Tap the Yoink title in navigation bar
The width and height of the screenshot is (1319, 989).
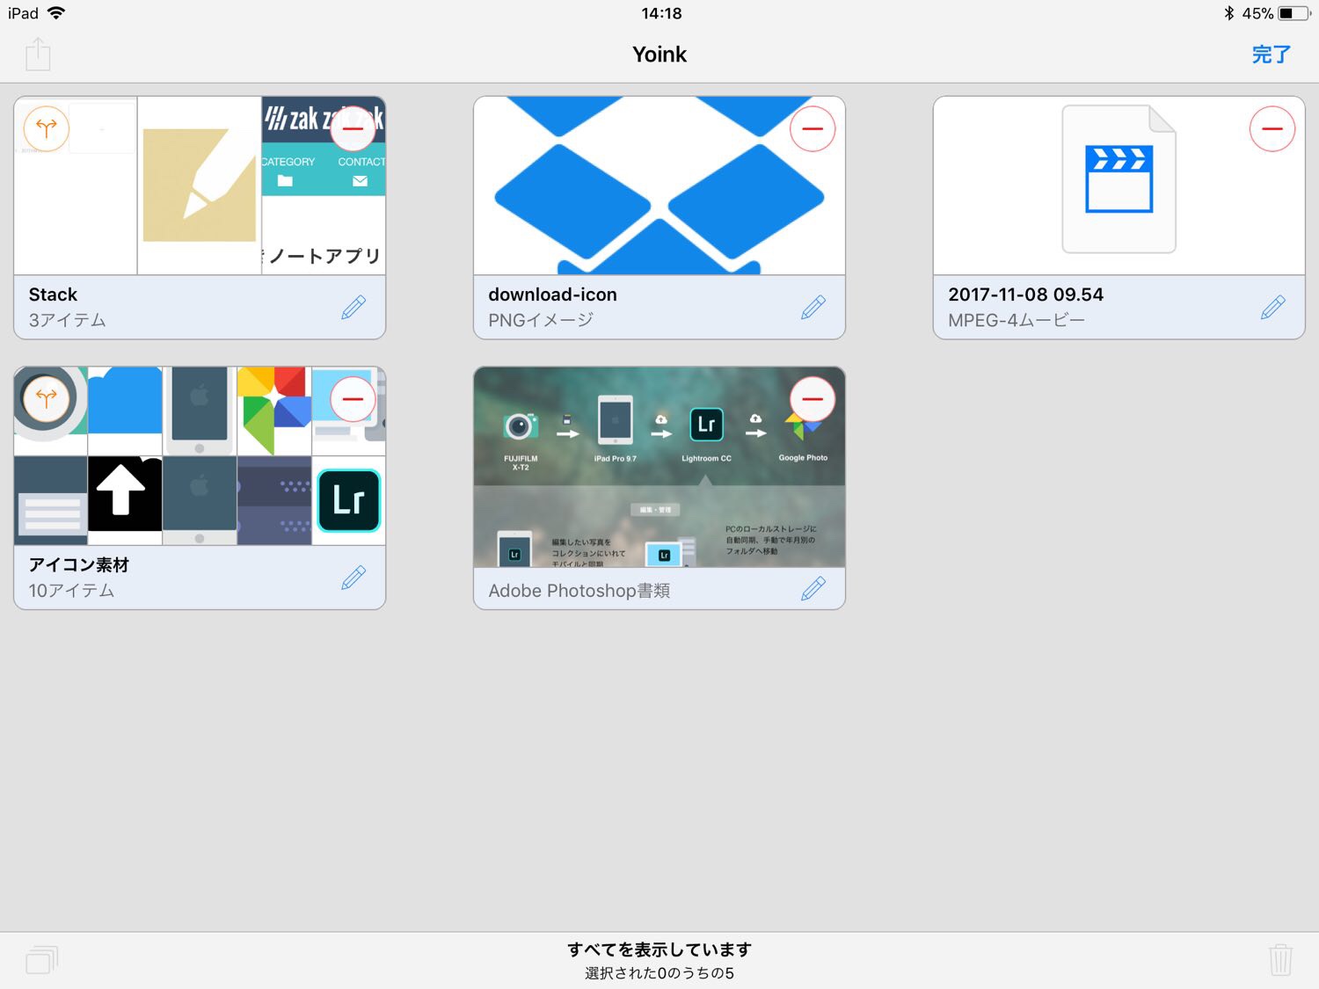pyautogui.click(x=659, y=55)
